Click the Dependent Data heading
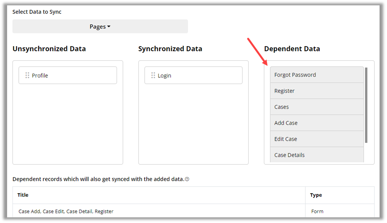Image resolution: width=387 pixels, height=223 pixels. pyautogui.click(x=292, y=49)
